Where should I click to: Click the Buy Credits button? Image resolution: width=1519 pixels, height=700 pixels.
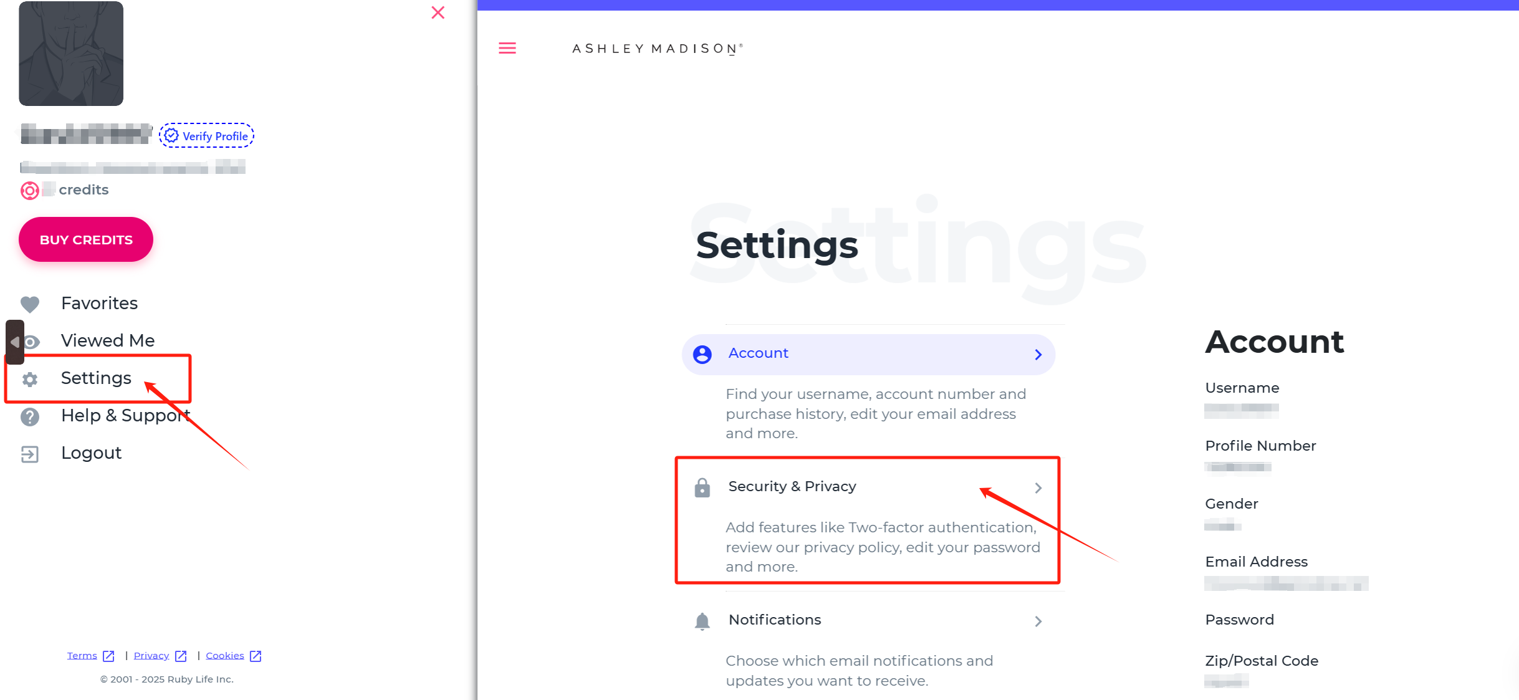coord(86,239)
